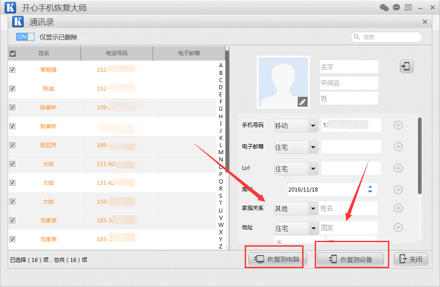
Task: Click the 恢复到设备 button
Action: pos(350,259)
